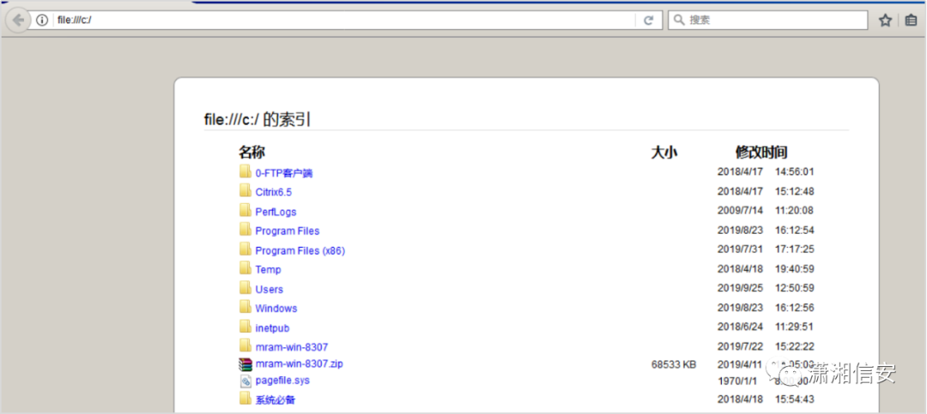Open the mram-win-8307 folder link
Image resolution: width=927 pixels, height=414 pixels.
click(x=292, y=346)
